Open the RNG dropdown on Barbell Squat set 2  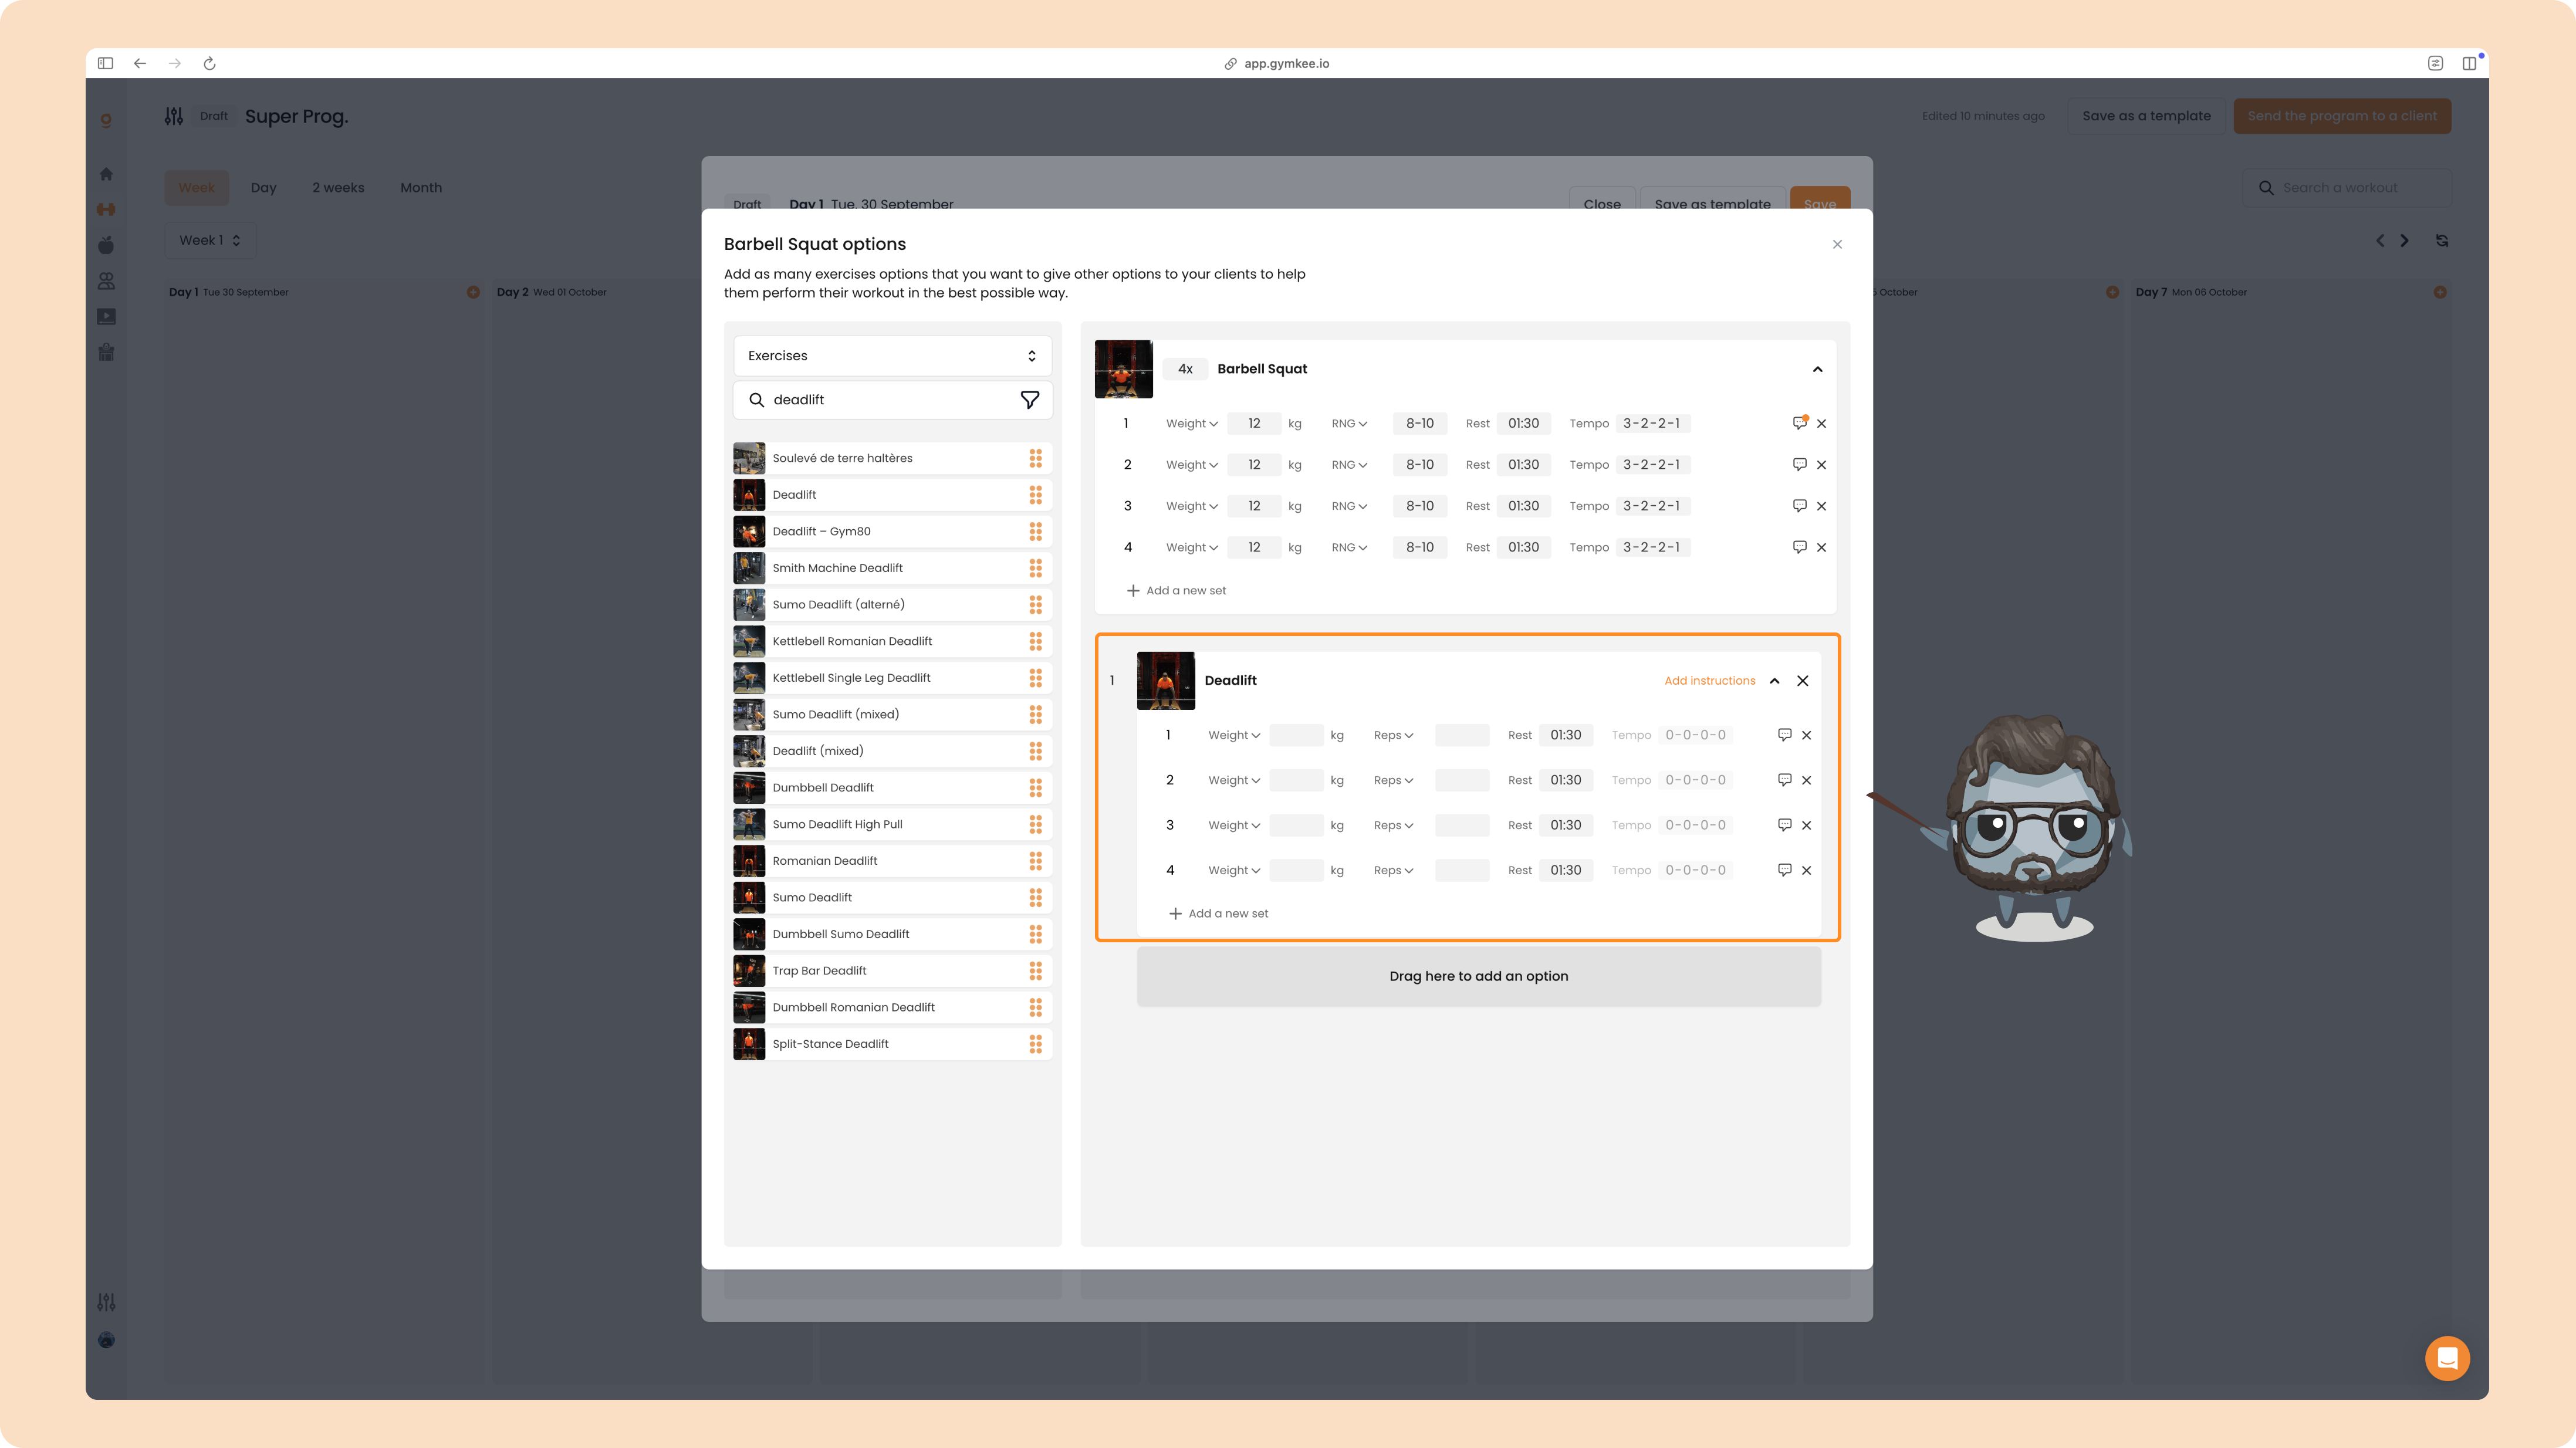[x=1349, y=464]
